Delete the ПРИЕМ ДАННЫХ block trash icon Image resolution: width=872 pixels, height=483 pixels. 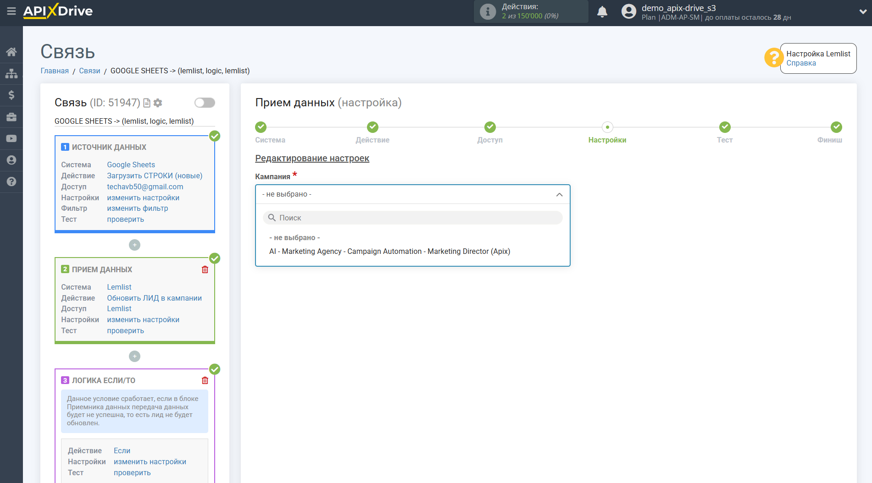(x=205, y=269)
